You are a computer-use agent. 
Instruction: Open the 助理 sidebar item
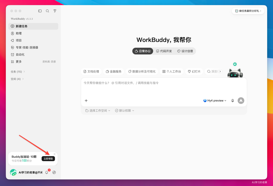click(33, 33)
